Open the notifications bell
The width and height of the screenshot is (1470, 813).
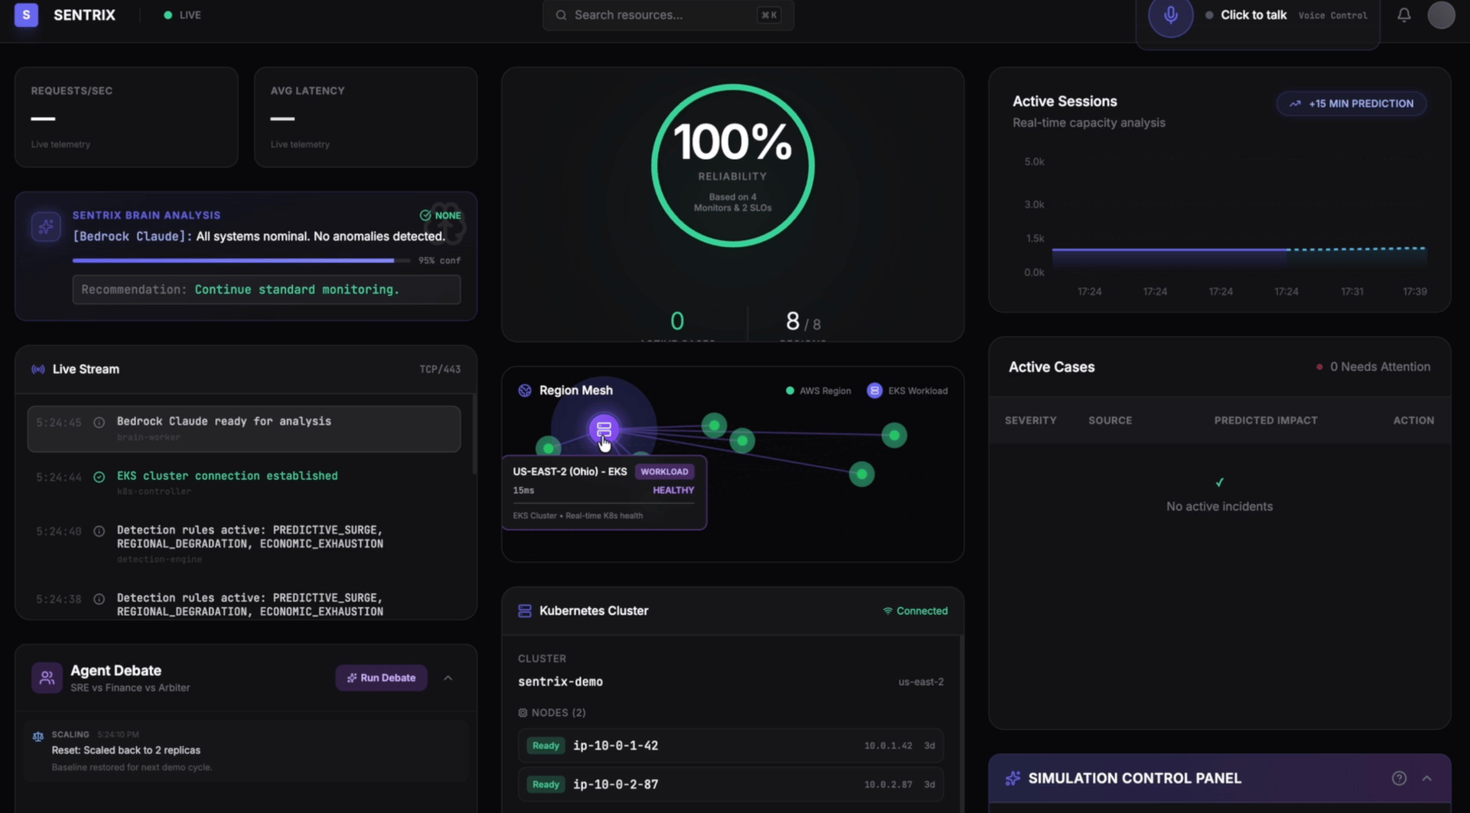coord(1404,16)
